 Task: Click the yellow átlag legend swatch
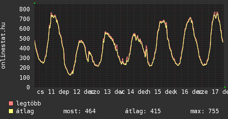click(x=11, y=111)
